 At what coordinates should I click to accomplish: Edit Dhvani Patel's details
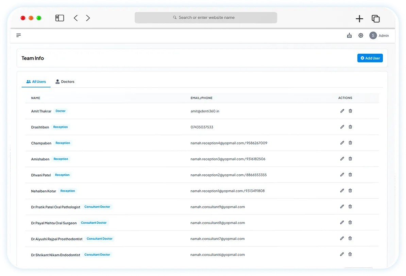(342, 175)
